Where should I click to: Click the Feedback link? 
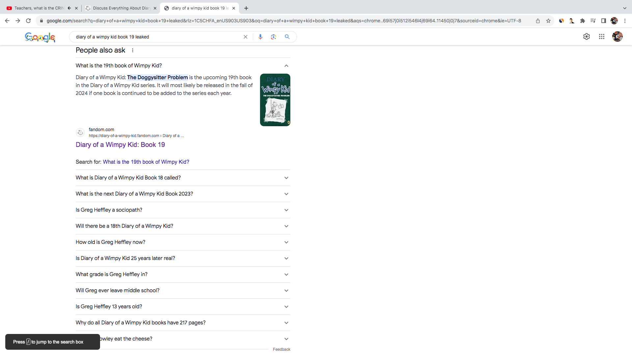pyautogui.click(x=281, y=349)
